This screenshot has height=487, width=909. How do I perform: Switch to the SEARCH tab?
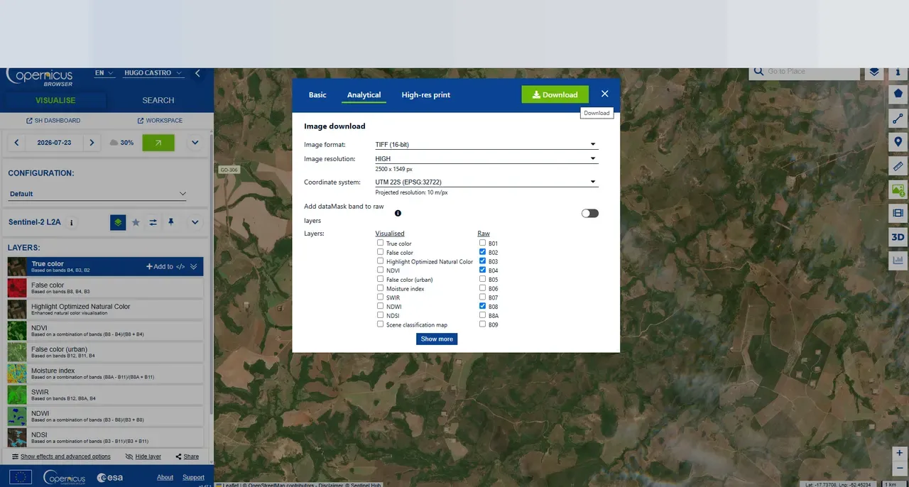158,100
